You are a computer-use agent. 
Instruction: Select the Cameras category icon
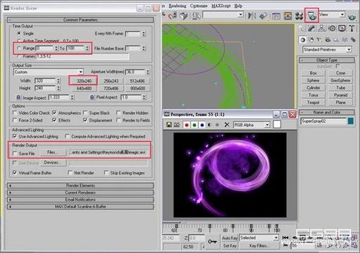(x=328, y=39)
